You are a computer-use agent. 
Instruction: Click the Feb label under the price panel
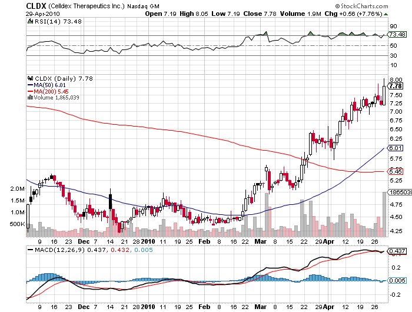tap(204, 241)
